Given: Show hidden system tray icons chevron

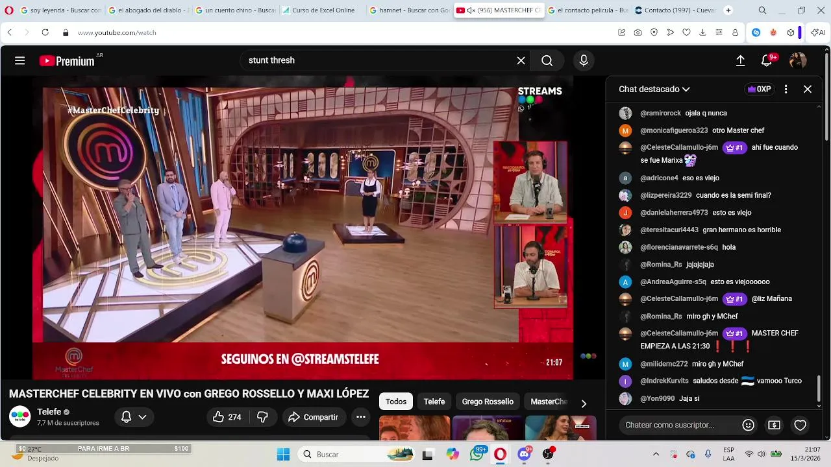Looking at the screenshot, I should (x=656, y=455).
